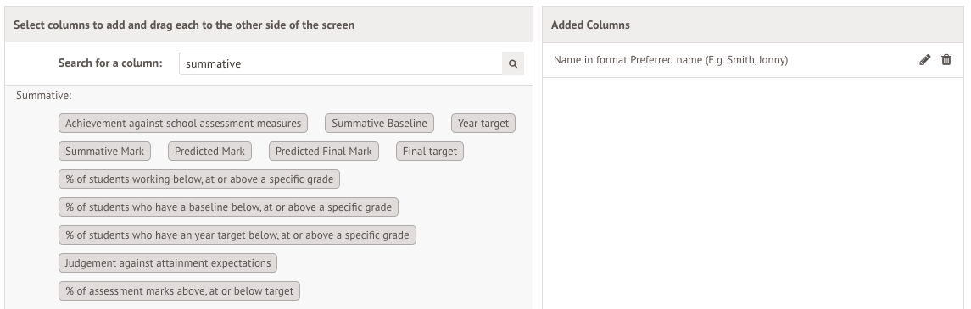Pick the Final target column tag

430,152
